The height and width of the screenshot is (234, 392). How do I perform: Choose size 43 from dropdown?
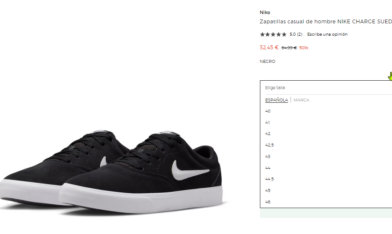click(268, 157)
